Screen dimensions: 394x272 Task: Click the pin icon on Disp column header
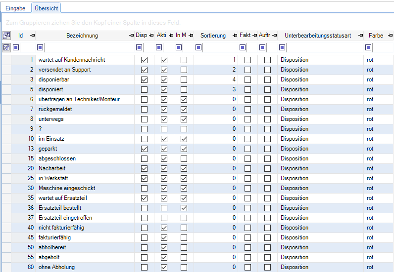(x=150, y=36)
